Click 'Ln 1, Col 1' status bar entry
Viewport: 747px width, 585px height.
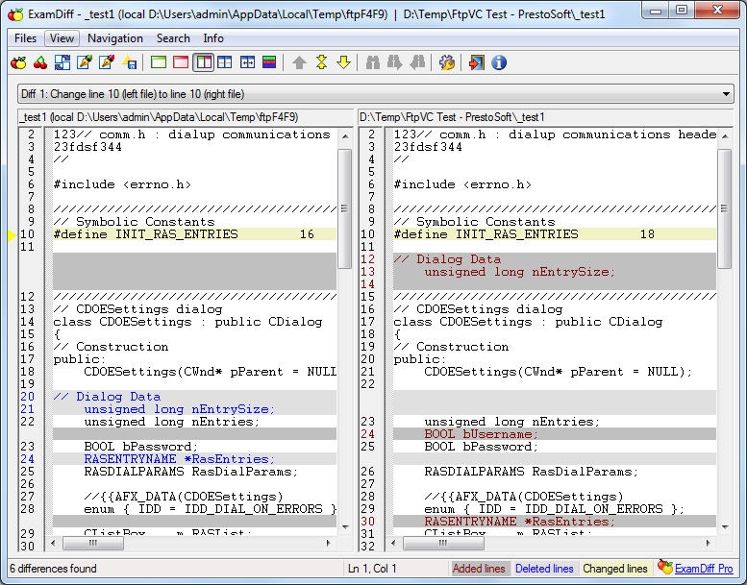(x=372, y=569)
